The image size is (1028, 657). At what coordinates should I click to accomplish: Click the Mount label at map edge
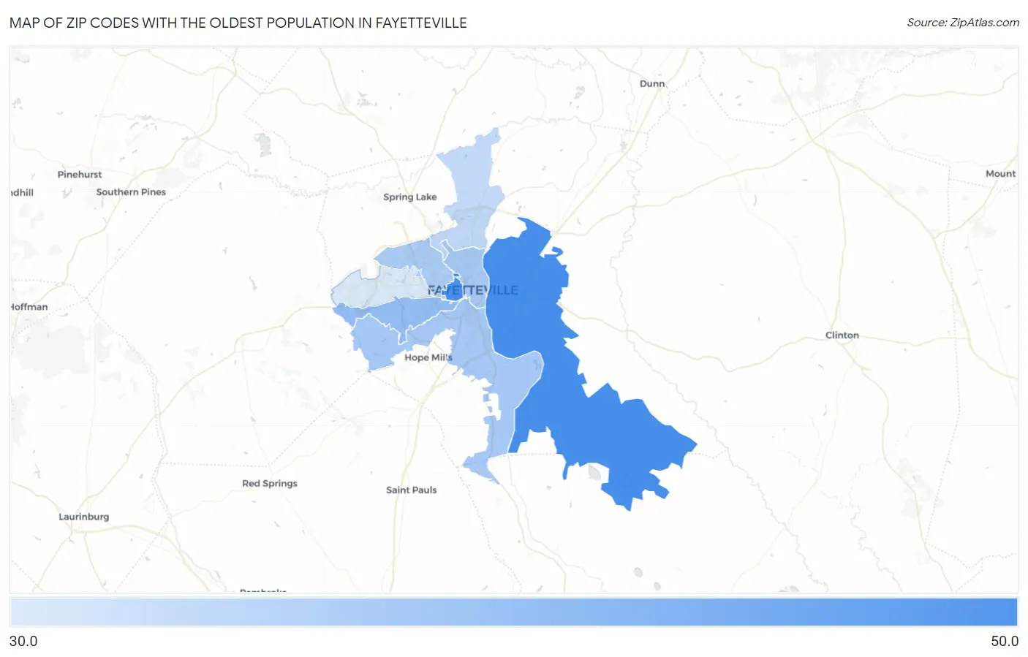pyautogui.click(x=1001, y=174)
